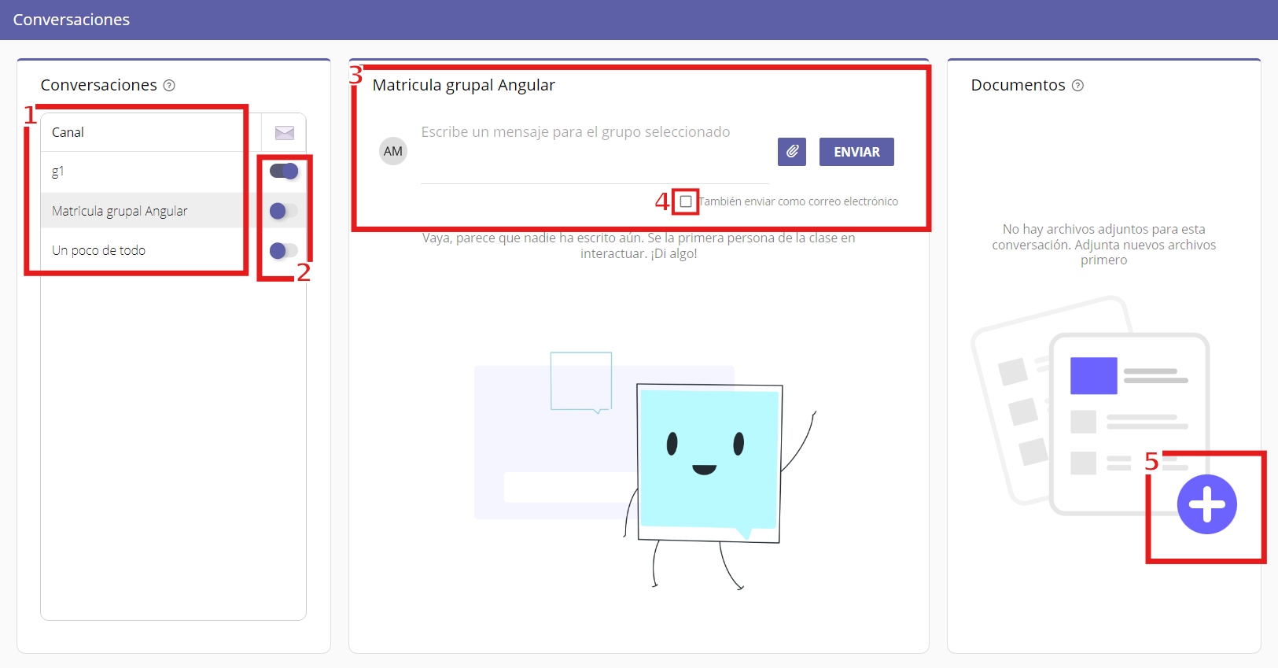Click Conversaciones title in the purple top bar
This screenshot has height=668, width=1278.
72,20
